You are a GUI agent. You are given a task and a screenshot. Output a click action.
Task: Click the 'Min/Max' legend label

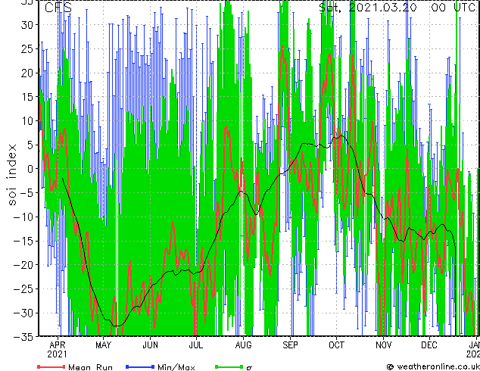(176, 367)
